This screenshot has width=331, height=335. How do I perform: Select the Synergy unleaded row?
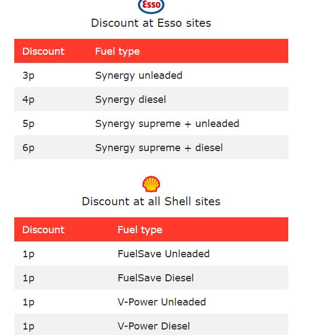(151, 75)
